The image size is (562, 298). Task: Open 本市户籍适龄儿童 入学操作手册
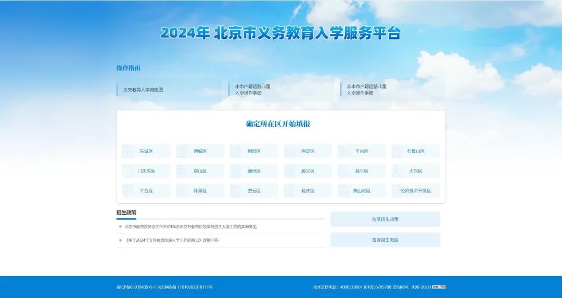253,90
